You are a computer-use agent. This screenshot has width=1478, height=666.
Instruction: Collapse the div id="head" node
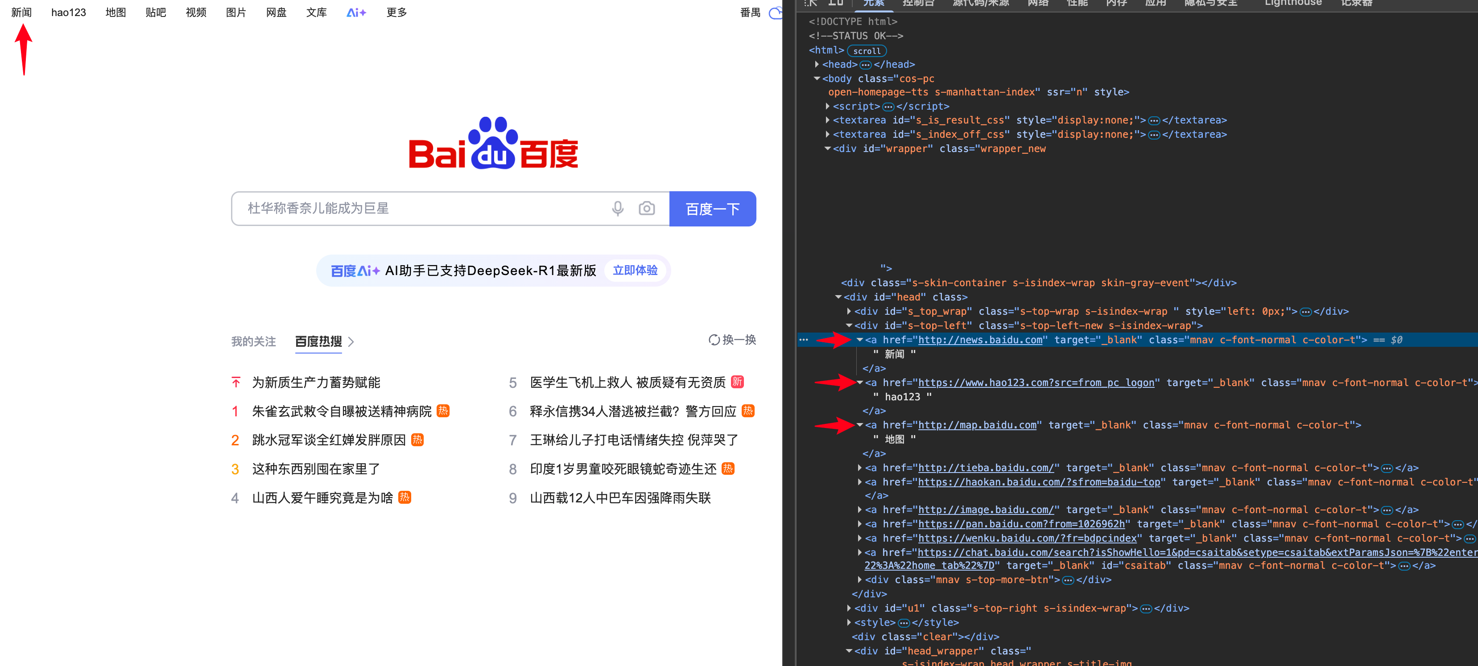point(838,297)
